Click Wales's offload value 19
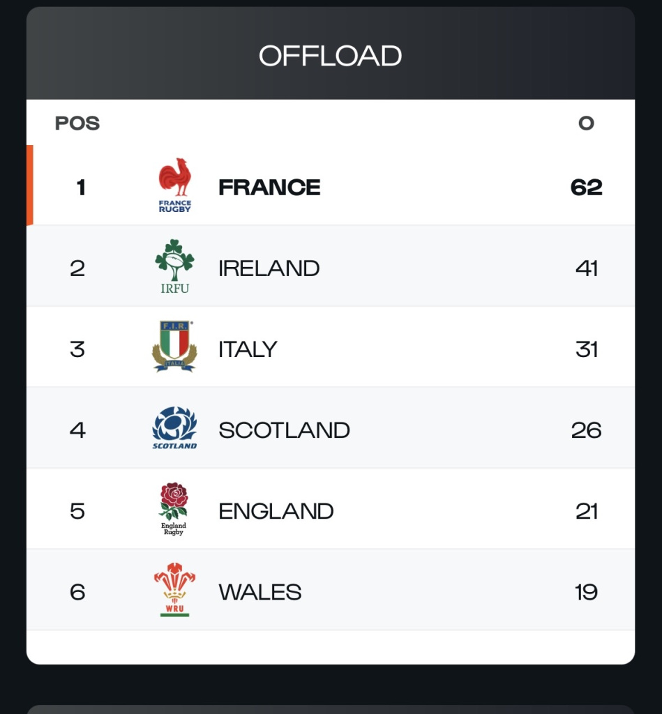The image size is (662, 714). 586,592
